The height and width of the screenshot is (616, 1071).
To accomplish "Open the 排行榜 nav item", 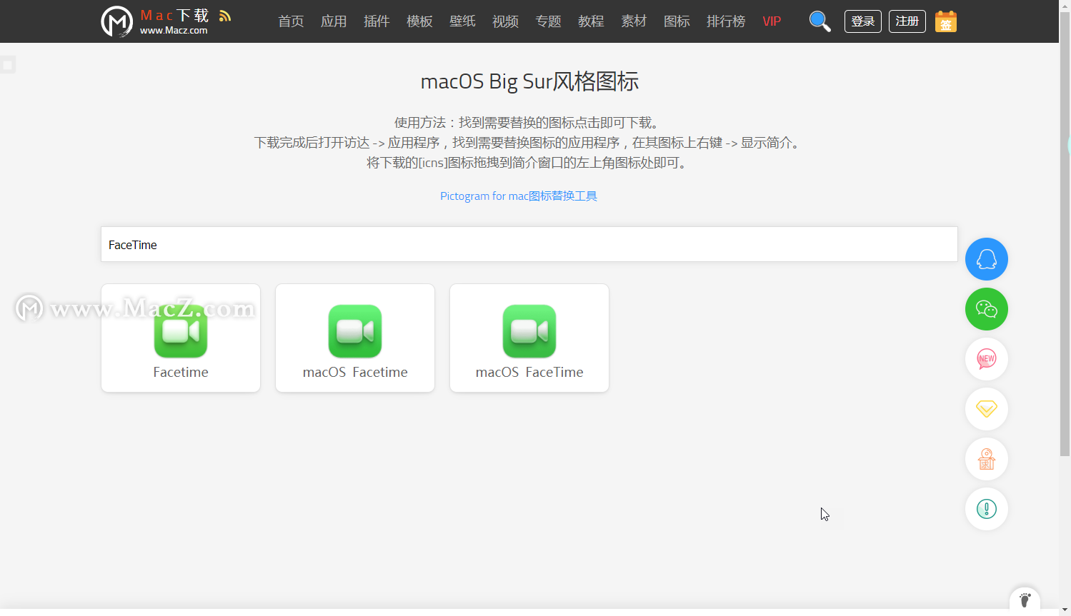I will [726, 21].
